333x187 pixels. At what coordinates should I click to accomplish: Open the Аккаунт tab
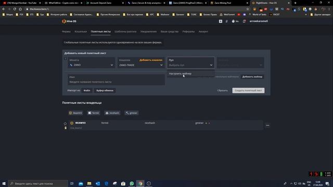pyautogui.click(x=203, y=32)
